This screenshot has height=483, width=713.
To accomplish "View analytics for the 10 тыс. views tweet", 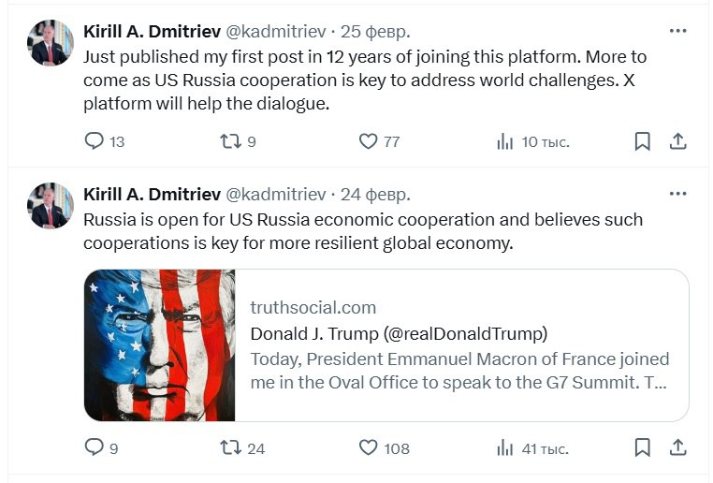I will 505,141.
